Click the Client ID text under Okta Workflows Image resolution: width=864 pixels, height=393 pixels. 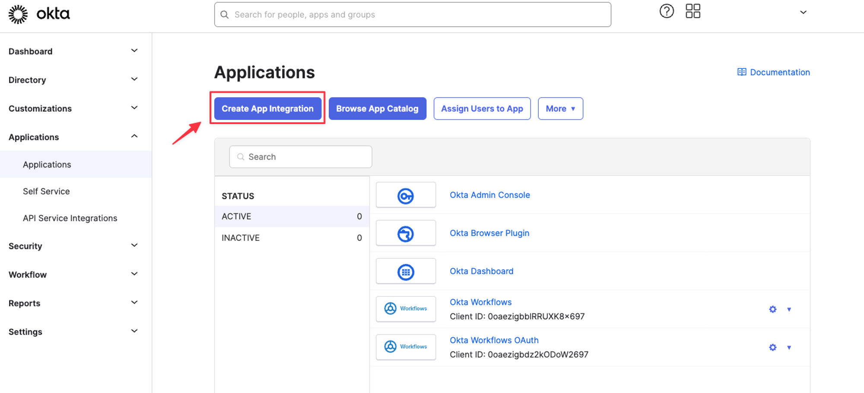(517, 316)
